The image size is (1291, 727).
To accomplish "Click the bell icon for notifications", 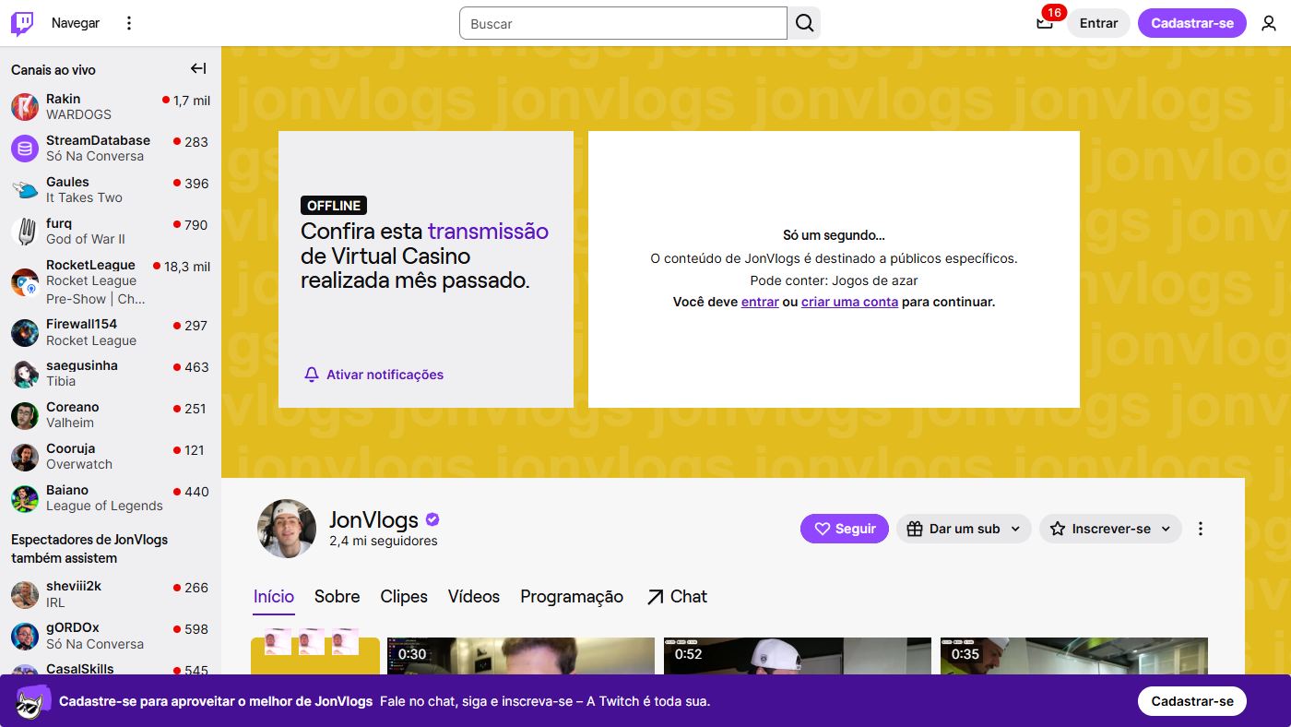I will pos(312,375).
